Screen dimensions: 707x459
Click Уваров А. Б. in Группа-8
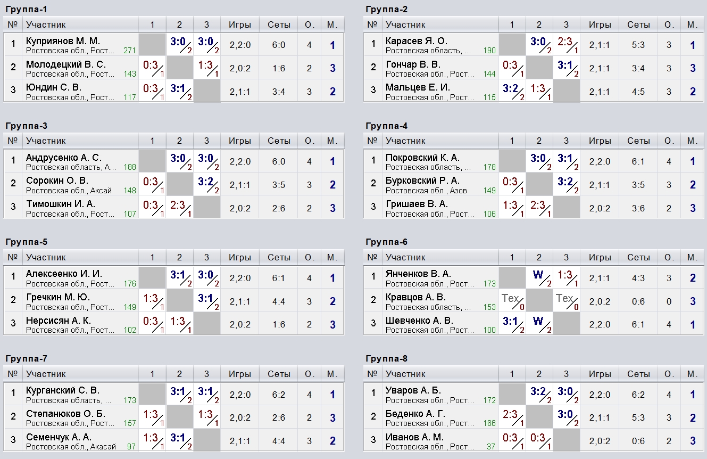[x=413, y=390]
